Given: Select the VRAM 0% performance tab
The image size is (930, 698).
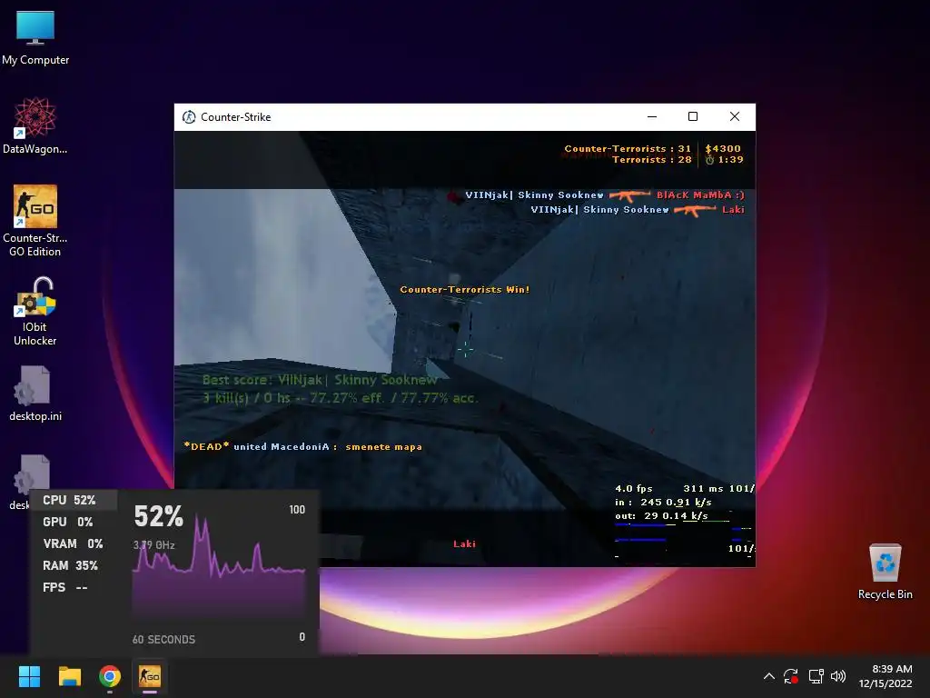Looking at the screenshot, I should 74,543.
